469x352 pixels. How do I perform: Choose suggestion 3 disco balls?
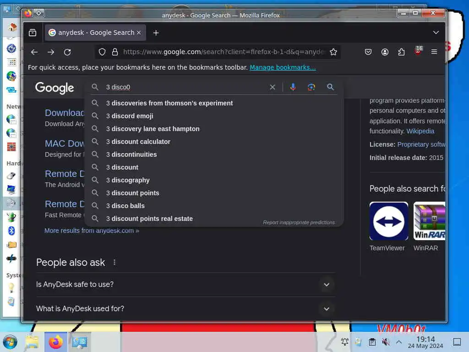tap(214, 206)
